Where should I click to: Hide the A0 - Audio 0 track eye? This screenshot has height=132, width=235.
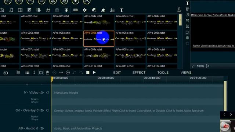[42, 128]
